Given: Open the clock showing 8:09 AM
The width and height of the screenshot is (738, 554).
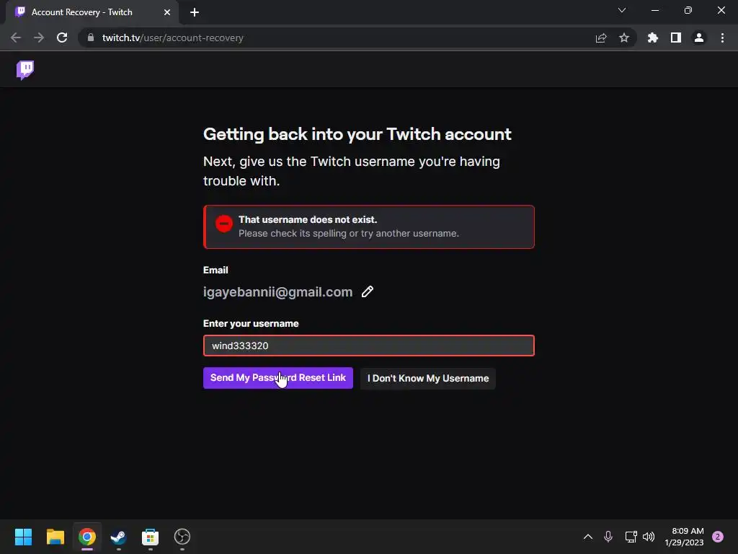Looking at the screenshot, I should pos(684,537).
